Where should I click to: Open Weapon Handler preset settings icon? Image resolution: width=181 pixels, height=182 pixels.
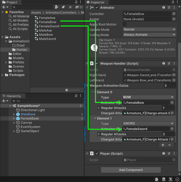[x=169, y=63]
